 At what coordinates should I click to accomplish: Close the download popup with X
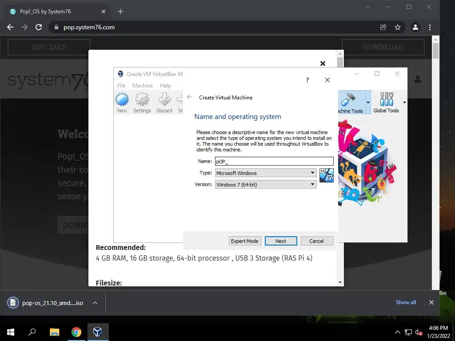(323, 63)
